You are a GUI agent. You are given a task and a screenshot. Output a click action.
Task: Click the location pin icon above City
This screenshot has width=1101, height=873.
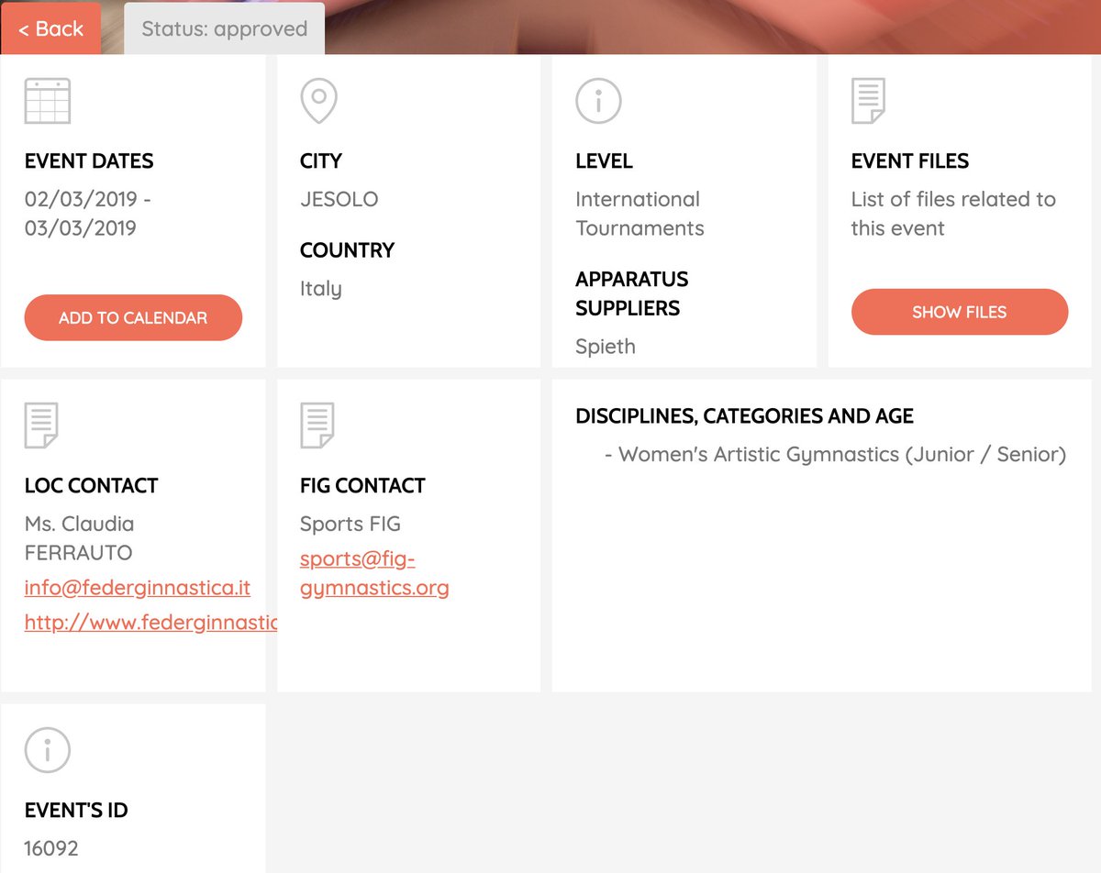[x=318, y=101]
